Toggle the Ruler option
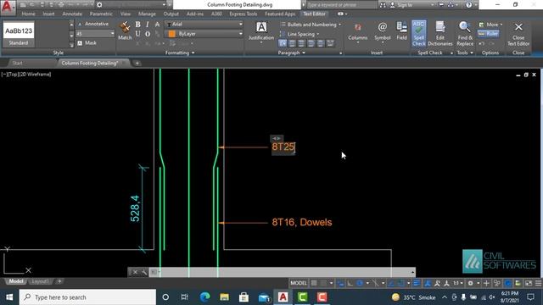Viewport: 543px width, 305px height. point(489,34)
